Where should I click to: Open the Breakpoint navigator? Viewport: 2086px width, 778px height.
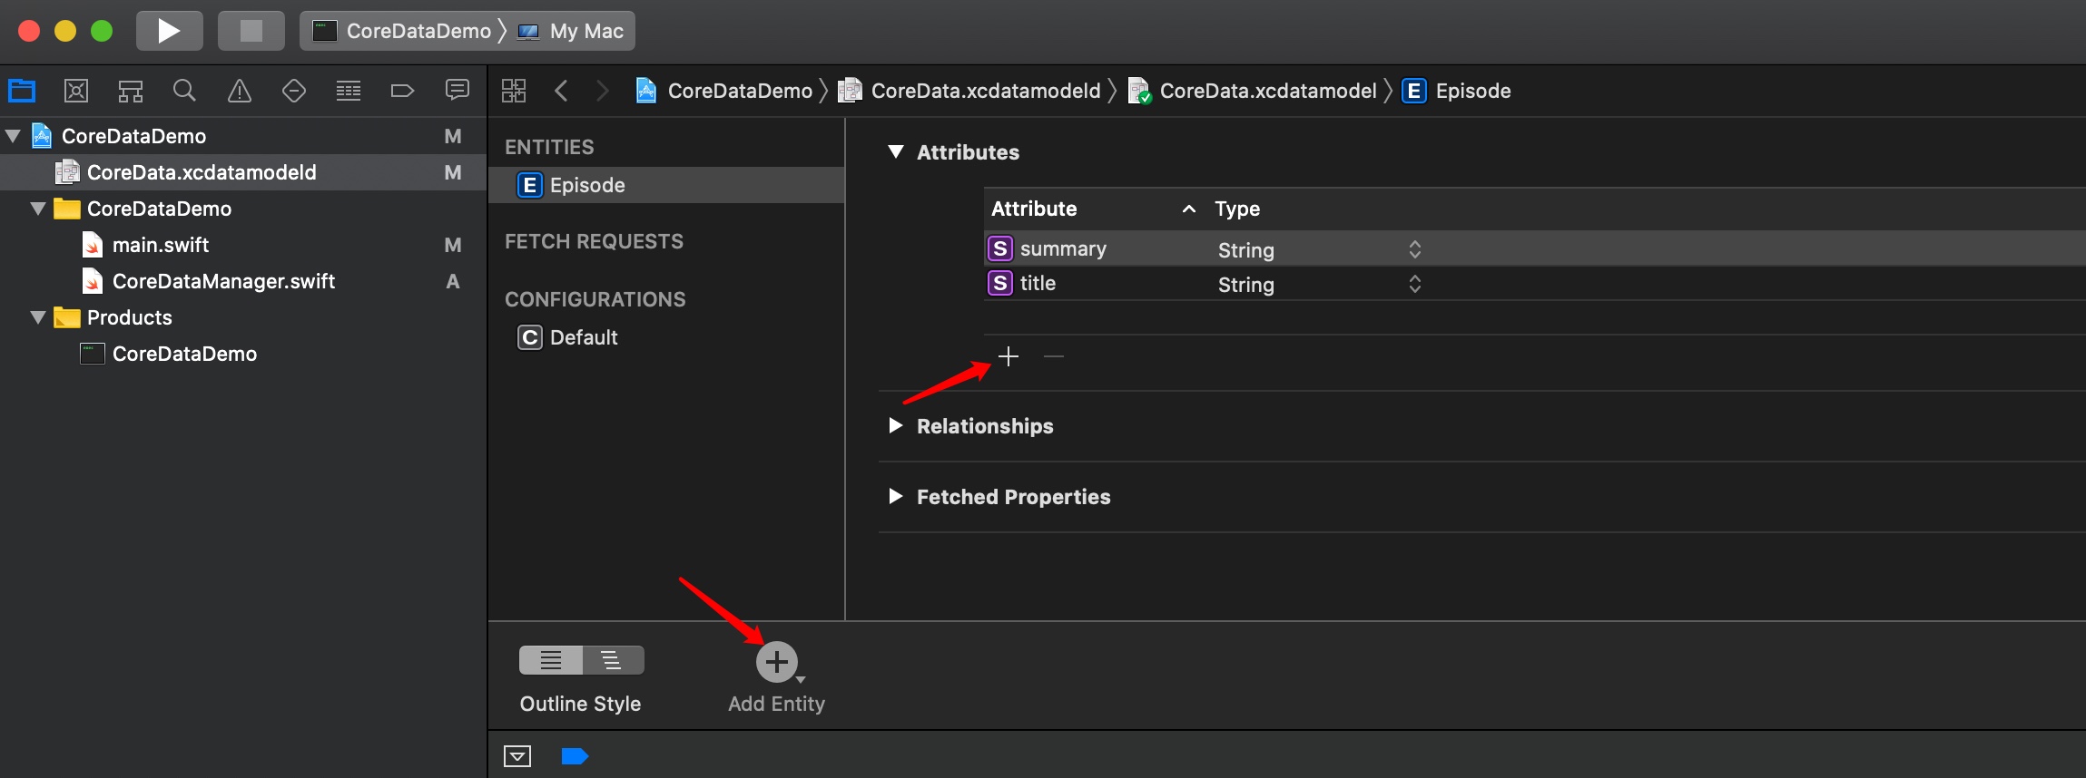(402, 91)
